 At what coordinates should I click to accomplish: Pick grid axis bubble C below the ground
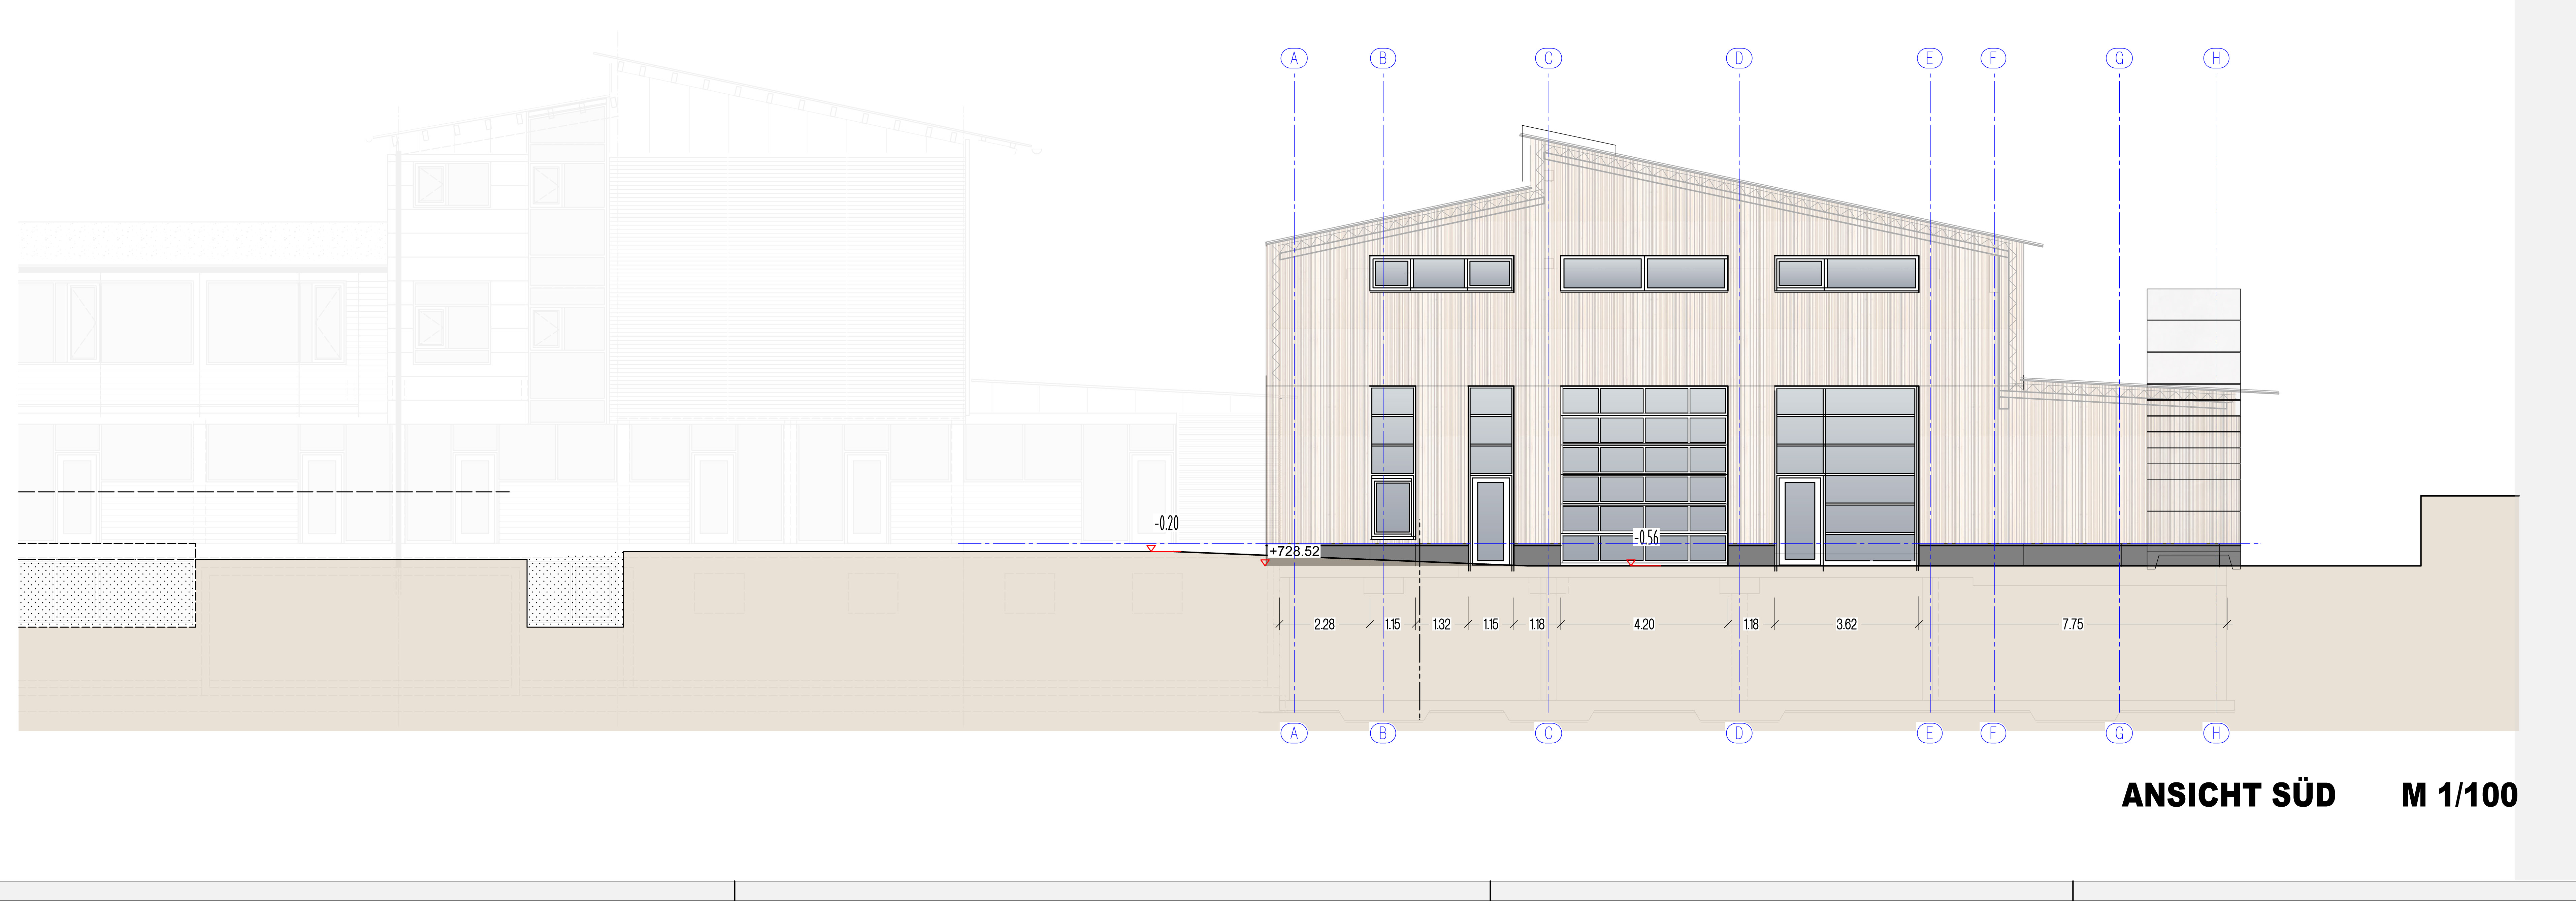1549,733
